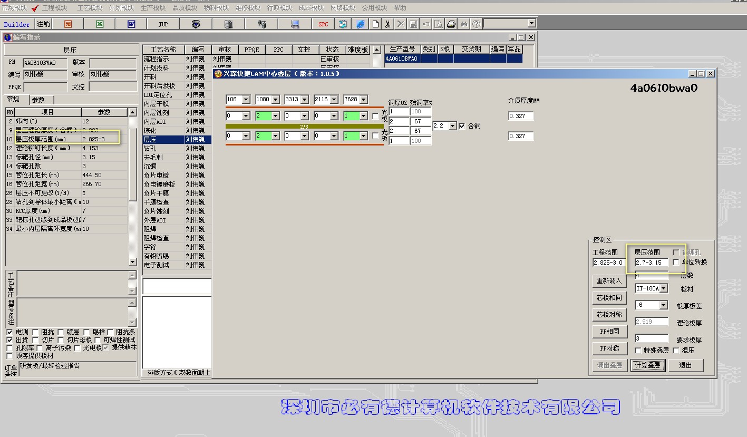This screenshot has width=747, height=437.
Task: Select the icon left of Internet Explorer icon
Action: 343,24
